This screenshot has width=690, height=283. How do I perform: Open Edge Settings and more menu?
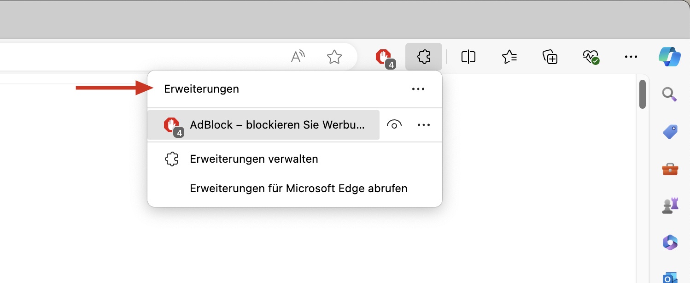point(631,57)
